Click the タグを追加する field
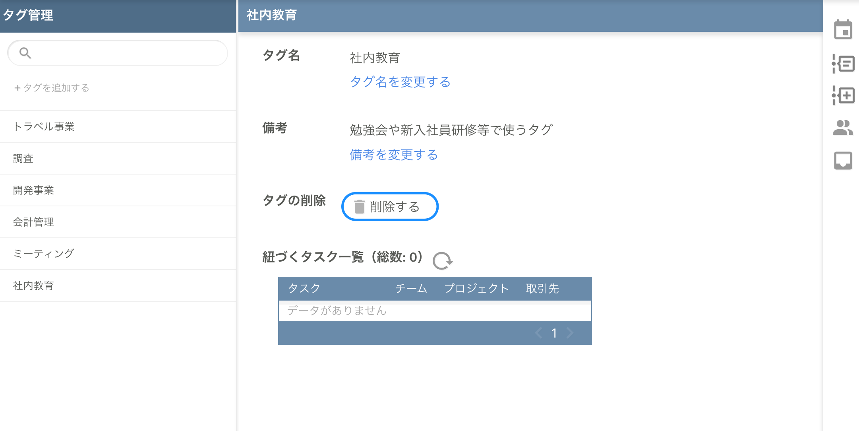The height and width of the screenshot is (431, 859). 52,87
